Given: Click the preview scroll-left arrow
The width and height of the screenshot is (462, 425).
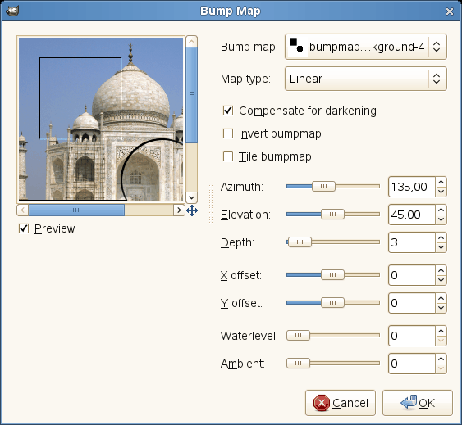Looking at the screenshot, I should [22, 210].
